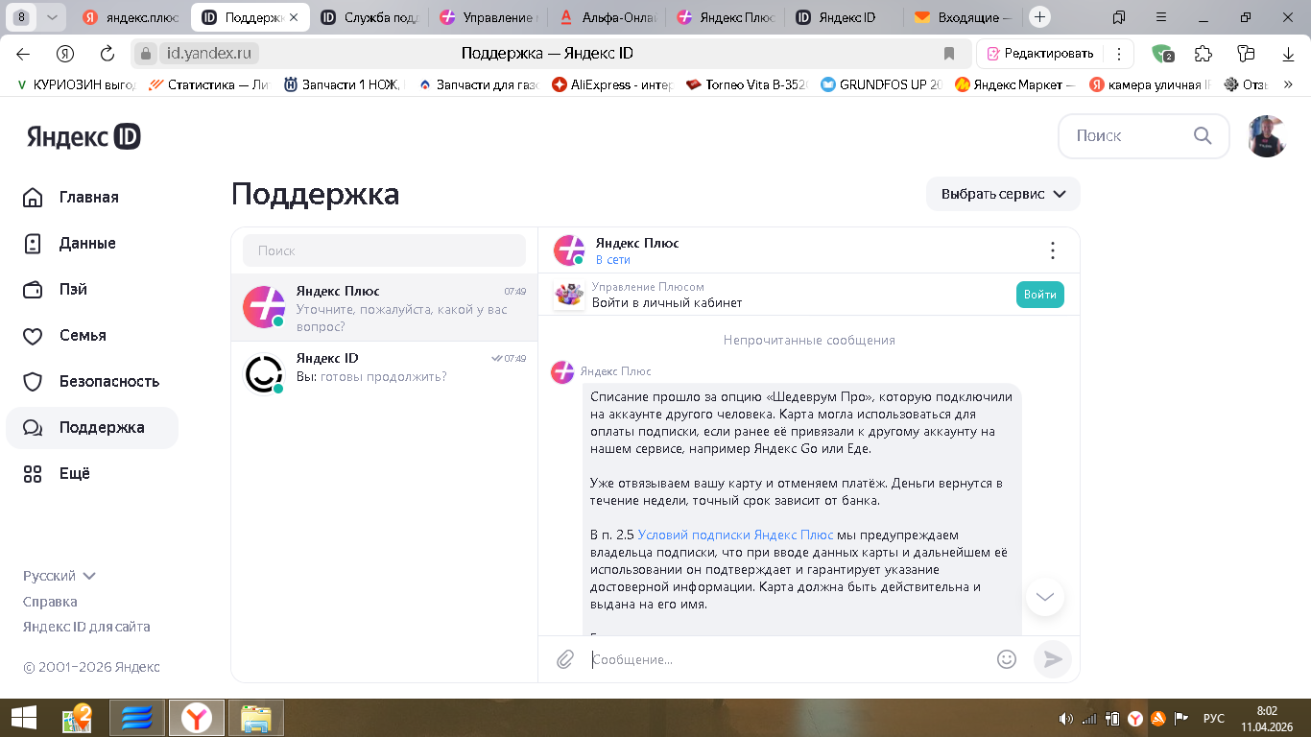Bookmark this page with bookmark icon

949,54
